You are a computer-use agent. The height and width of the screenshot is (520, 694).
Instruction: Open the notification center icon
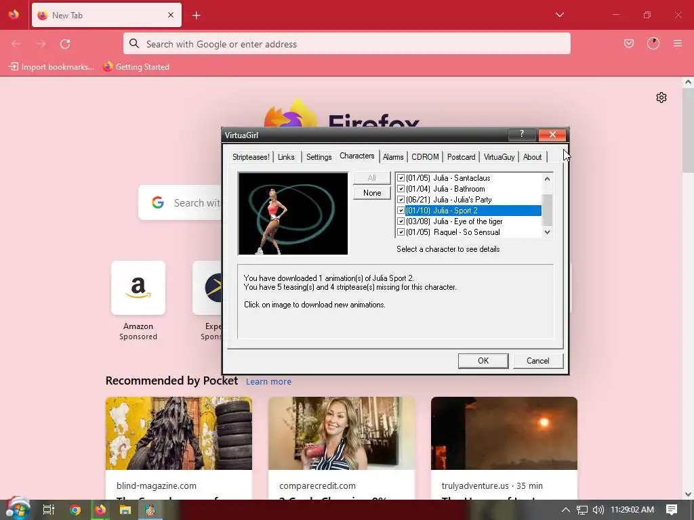coord(672,510)
